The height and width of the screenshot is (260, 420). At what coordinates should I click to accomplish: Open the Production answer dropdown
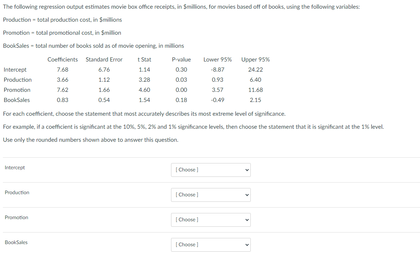211,195
